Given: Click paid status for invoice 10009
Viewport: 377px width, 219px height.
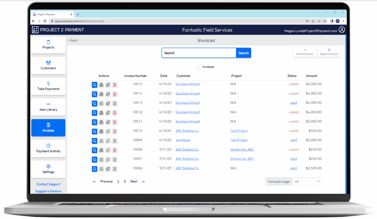Looking at the screenshot, I should [293, 140].
